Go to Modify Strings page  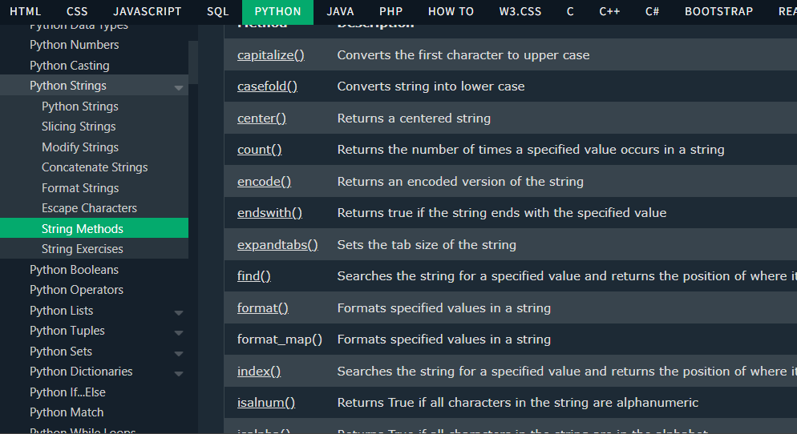coord(80,147)
